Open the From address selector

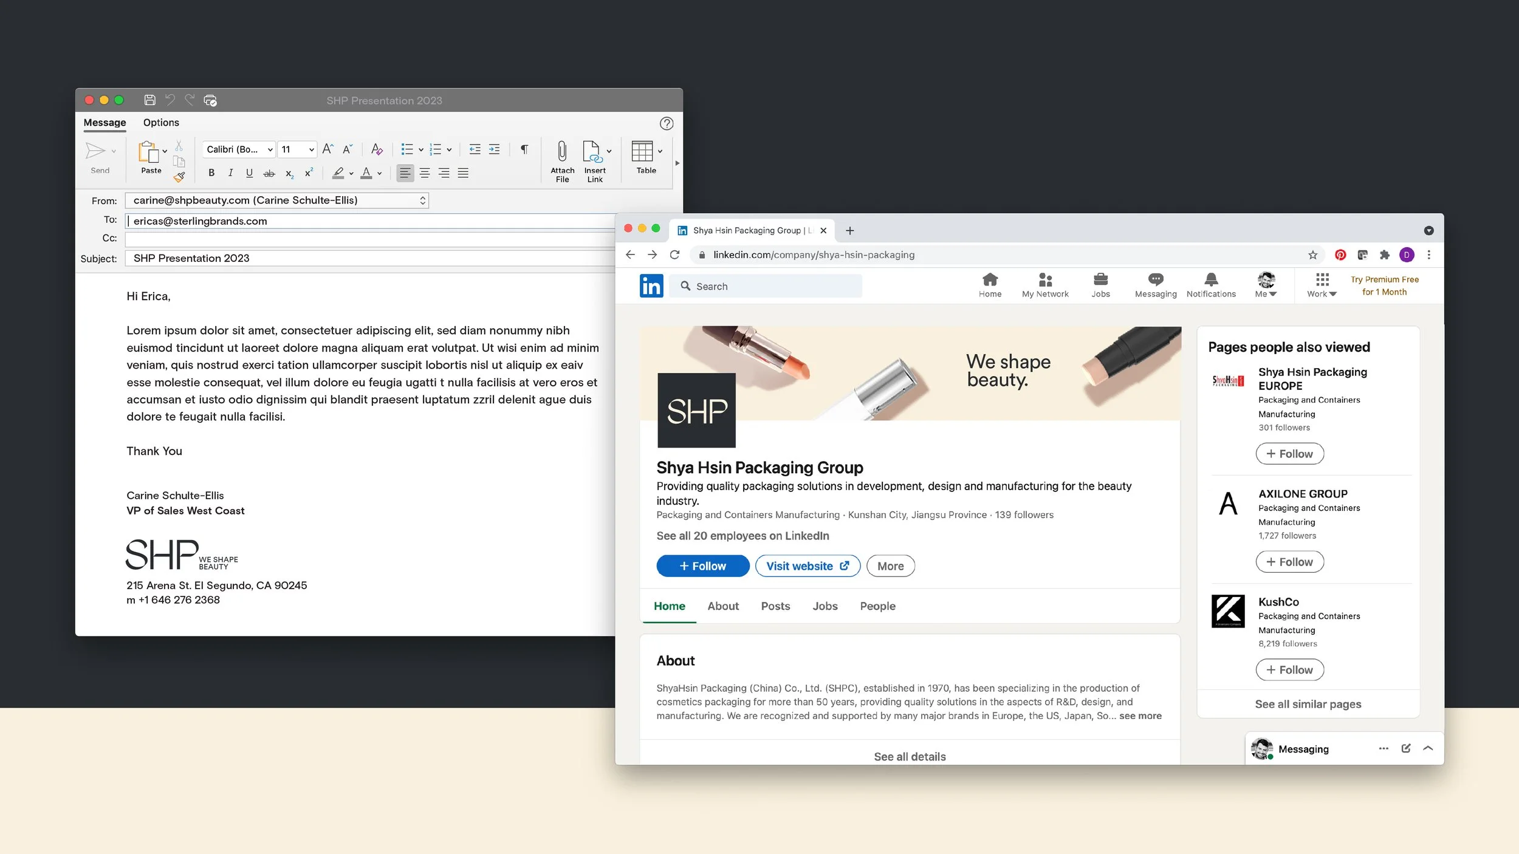[277, 200]
